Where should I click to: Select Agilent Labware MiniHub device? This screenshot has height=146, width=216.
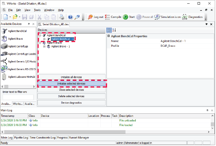point(18,77)
